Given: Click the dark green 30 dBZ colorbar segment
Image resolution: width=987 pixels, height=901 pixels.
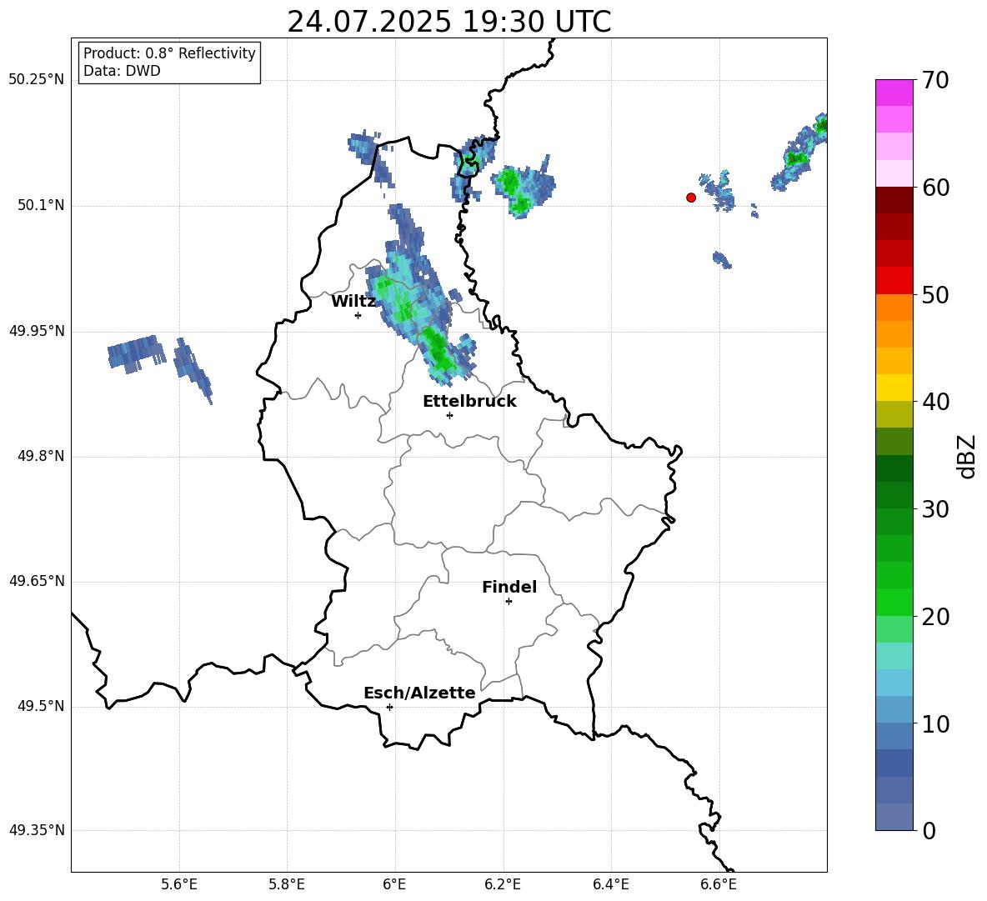Looking at the screenshot, I should coord(894,495).
